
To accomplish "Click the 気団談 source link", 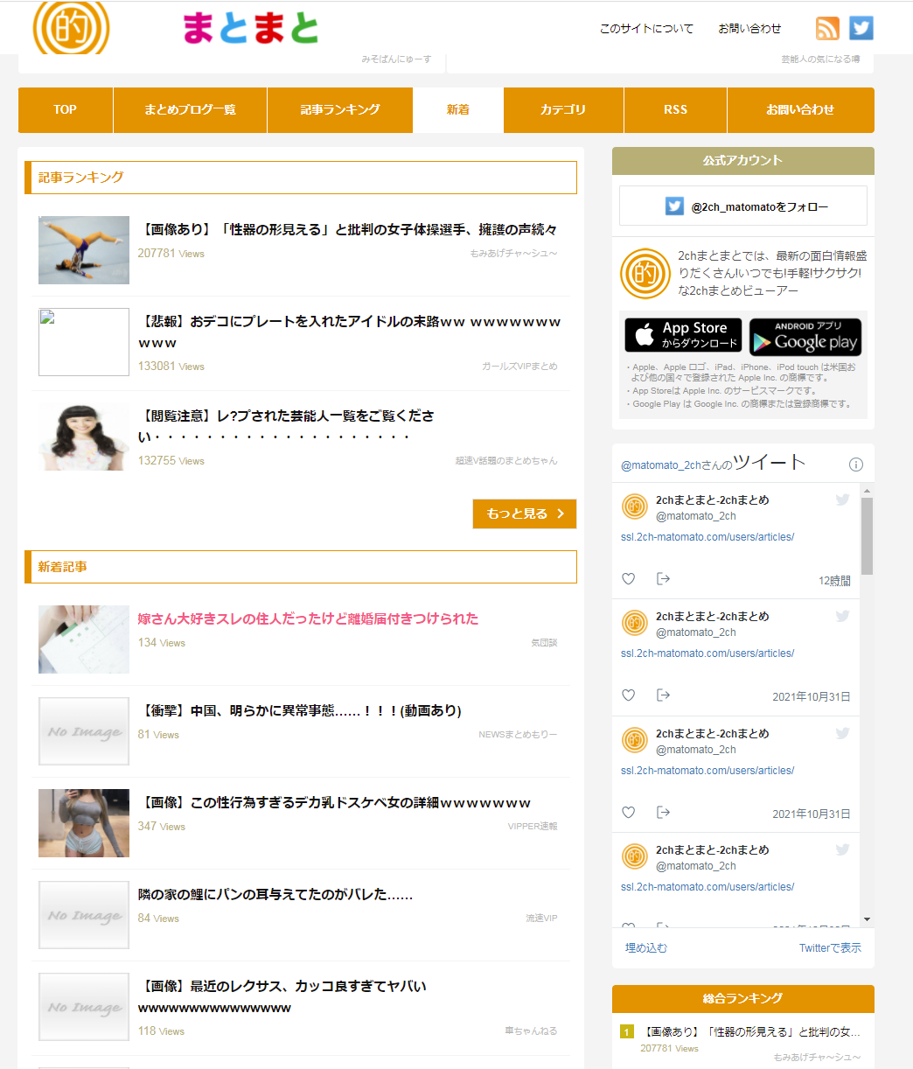I will pyautogui.click(x=544, y=643).
